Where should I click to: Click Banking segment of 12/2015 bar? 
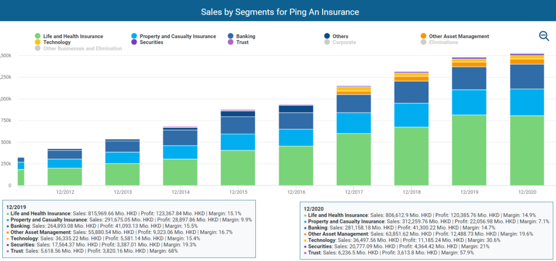[238, 125]
